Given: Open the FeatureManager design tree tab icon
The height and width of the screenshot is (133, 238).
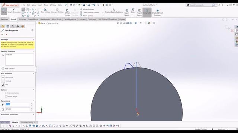Looking at the screenshot, I should tap(3, 26).
